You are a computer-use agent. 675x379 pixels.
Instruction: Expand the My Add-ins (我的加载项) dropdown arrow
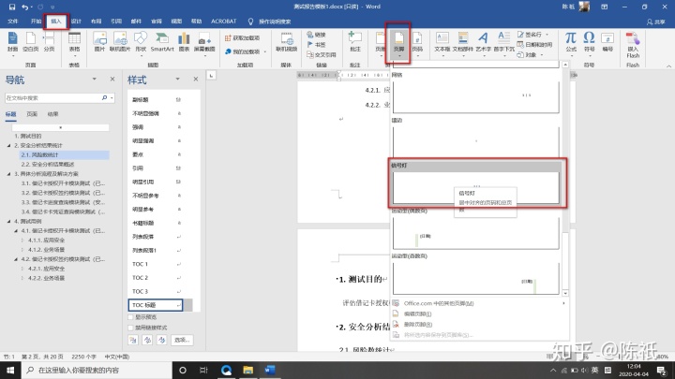[x=264, y=51]
